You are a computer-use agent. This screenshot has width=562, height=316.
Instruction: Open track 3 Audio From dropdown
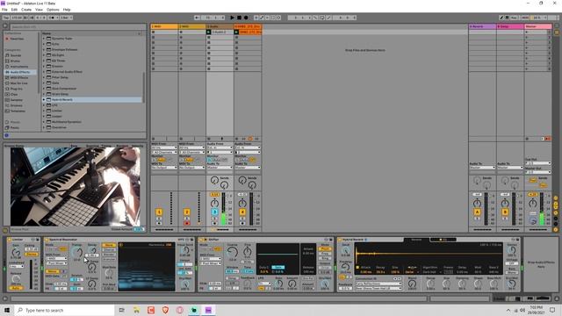(220, 147)
